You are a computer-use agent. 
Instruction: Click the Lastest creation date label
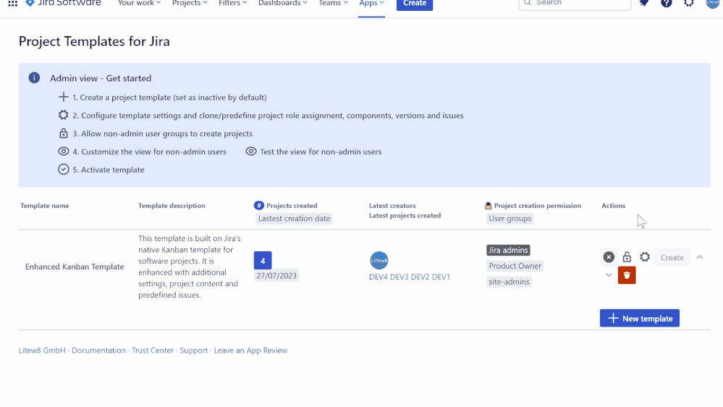coord(294,218)
